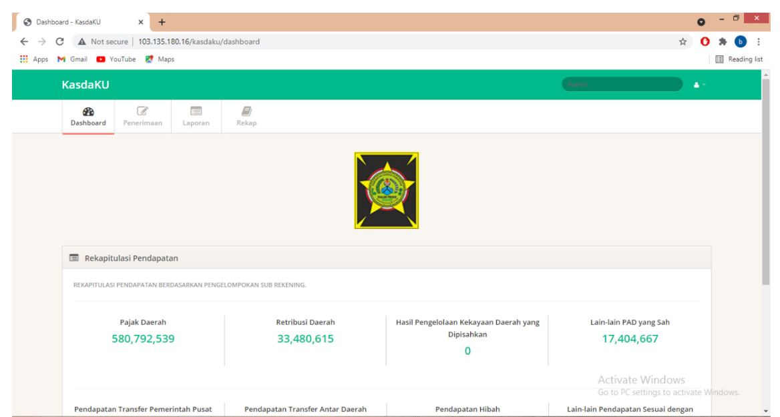Viewport: 780px width, 417px height.
Task: Click the address bar URL
Action: click(x=199, y=42)
